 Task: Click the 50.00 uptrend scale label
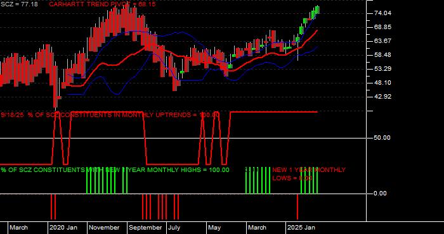(x=382, y=138)
